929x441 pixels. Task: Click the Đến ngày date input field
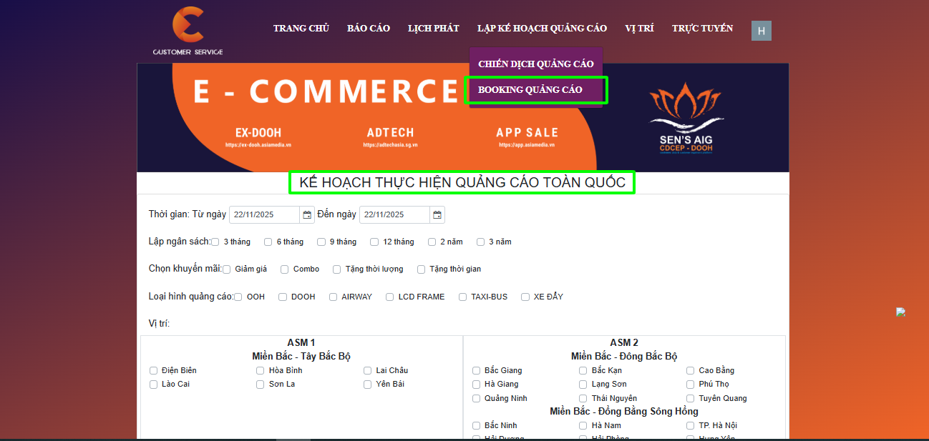pos(395,214)
